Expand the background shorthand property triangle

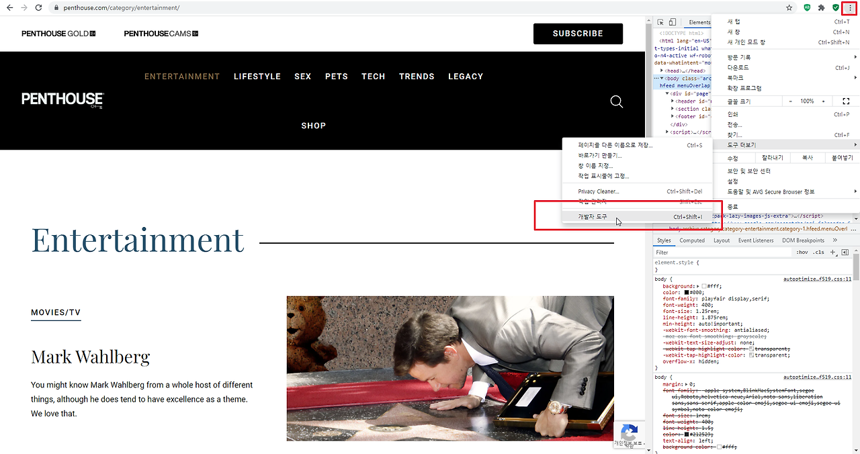697,286
